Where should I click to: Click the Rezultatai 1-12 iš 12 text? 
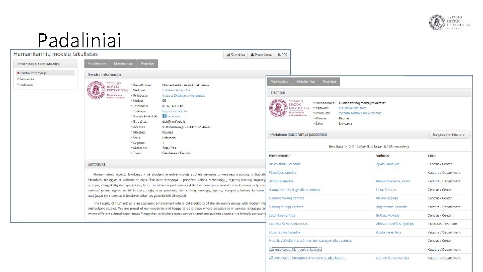click(368, 147)
